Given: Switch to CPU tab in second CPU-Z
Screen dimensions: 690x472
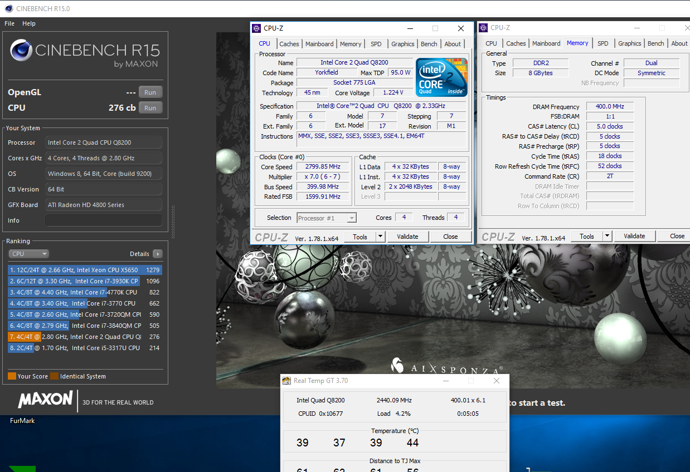Looking at the screenshot, I should tap(491, 43).
